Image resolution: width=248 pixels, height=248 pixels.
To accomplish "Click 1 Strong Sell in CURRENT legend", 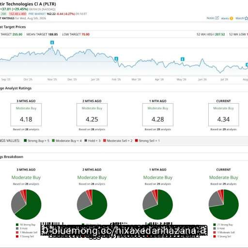I will click(224, 236).
